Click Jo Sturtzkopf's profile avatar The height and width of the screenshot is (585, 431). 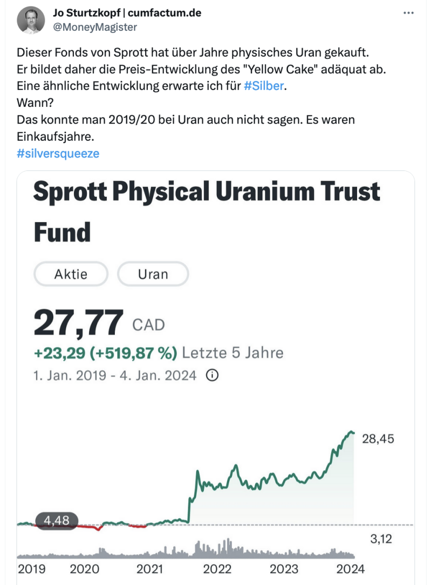(31, 21)
